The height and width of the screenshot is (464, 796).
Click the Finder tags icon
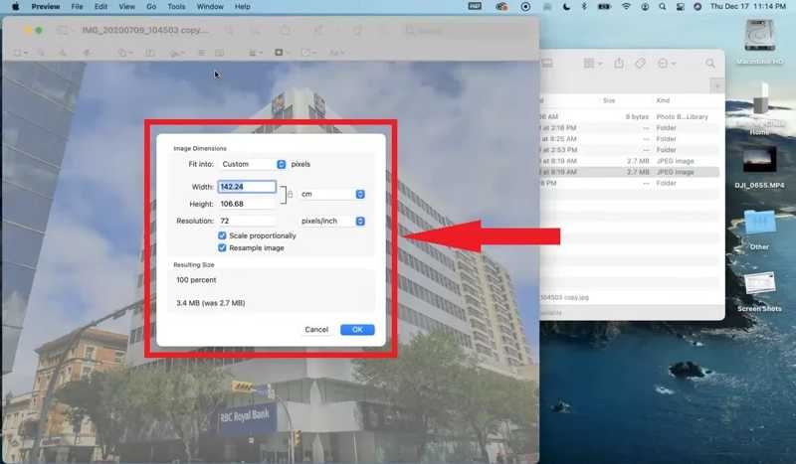(642, 63)
